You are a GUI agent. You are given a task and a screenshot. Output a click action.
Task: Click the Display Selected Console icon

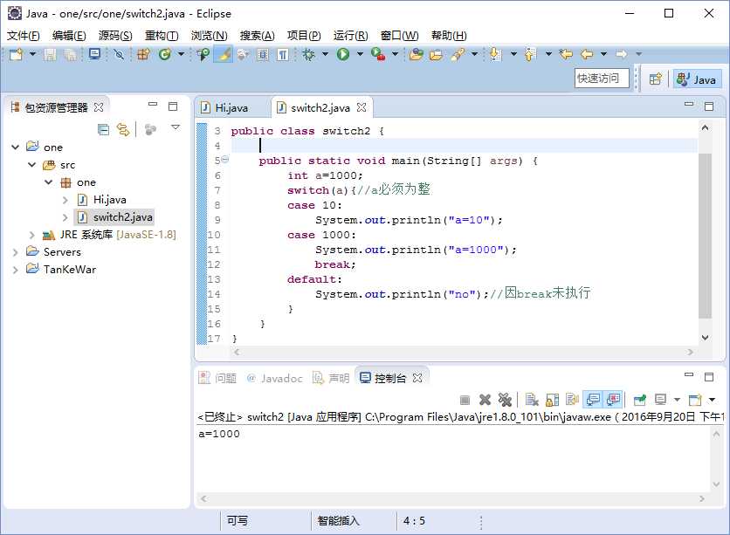[x=660, y=400]
